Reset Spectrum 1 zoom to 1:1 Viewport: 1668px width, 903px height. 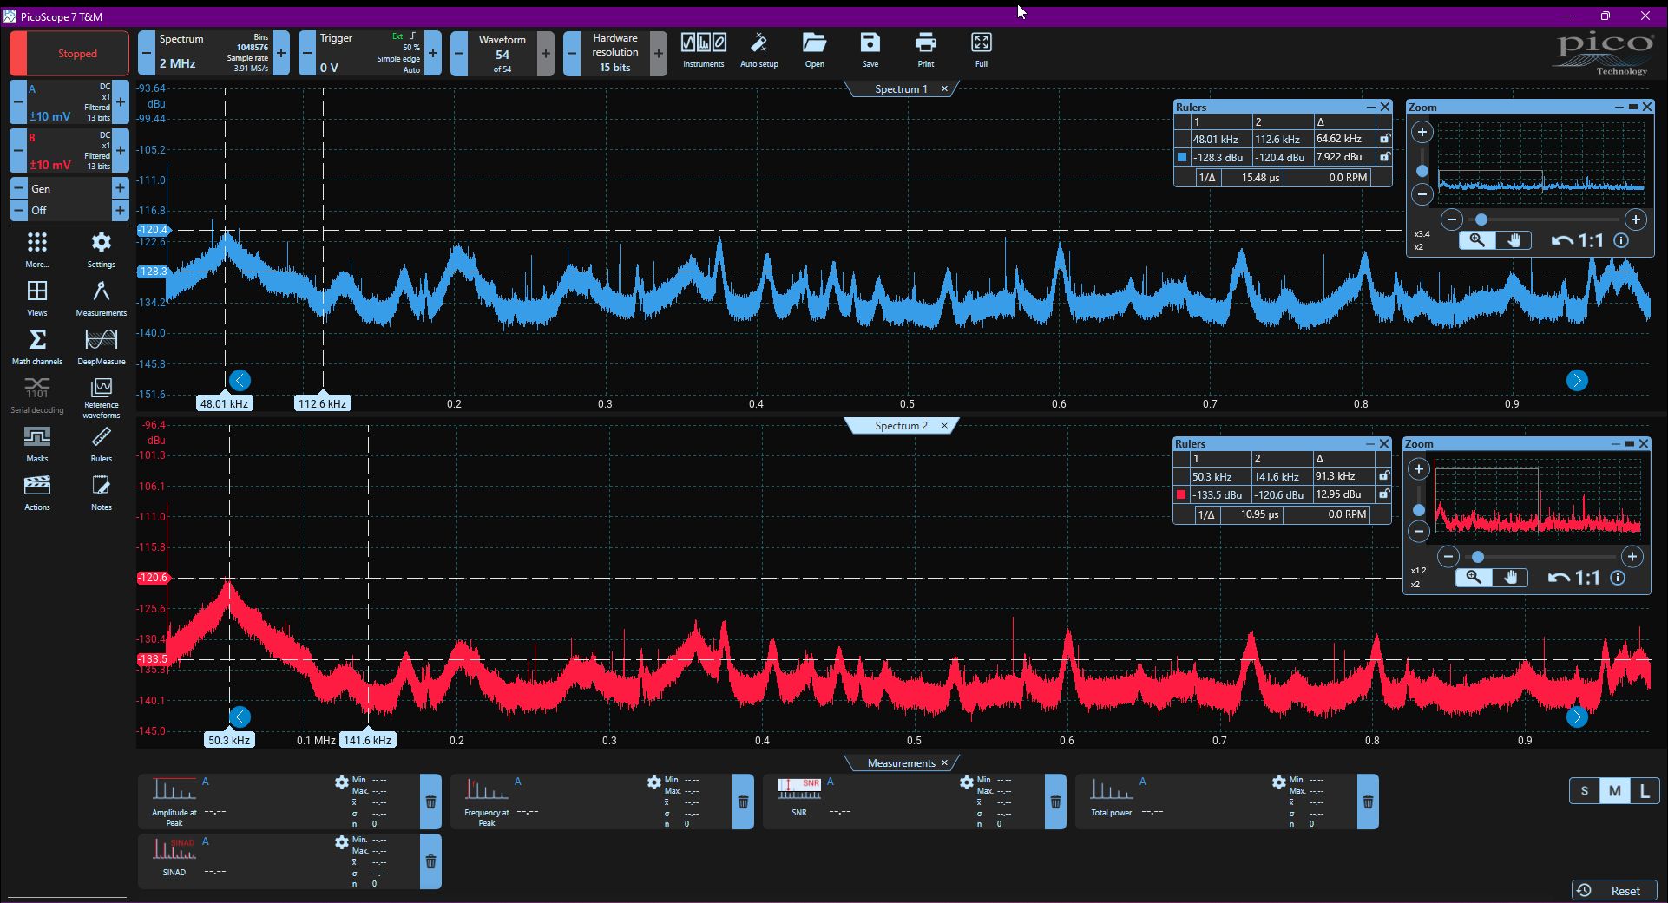click(x=1591, y=240)
